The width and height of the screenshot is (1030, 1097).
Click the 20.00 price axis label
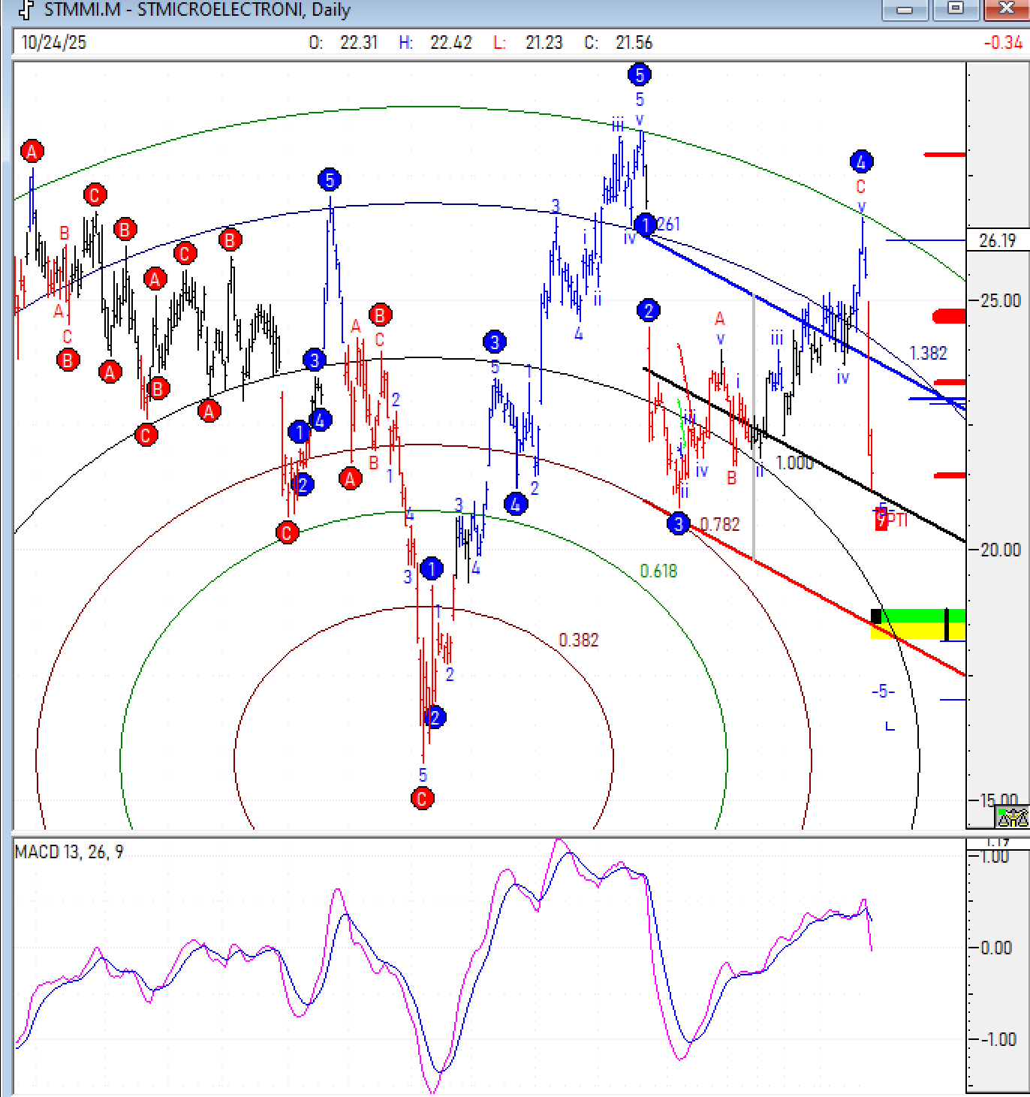1001,550
